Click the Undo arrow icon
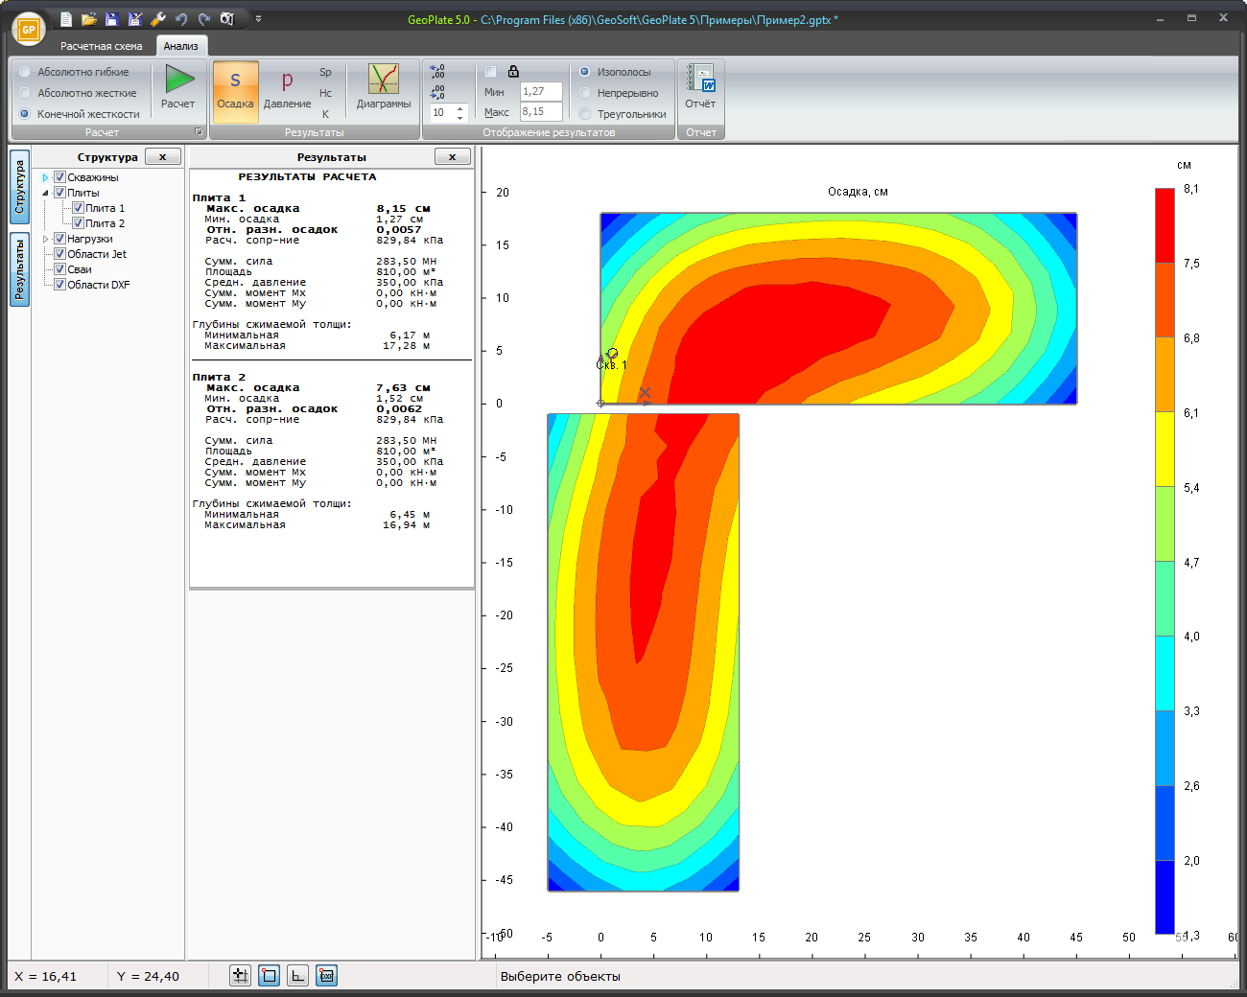The image size is (1247, 997). (181, 19)
